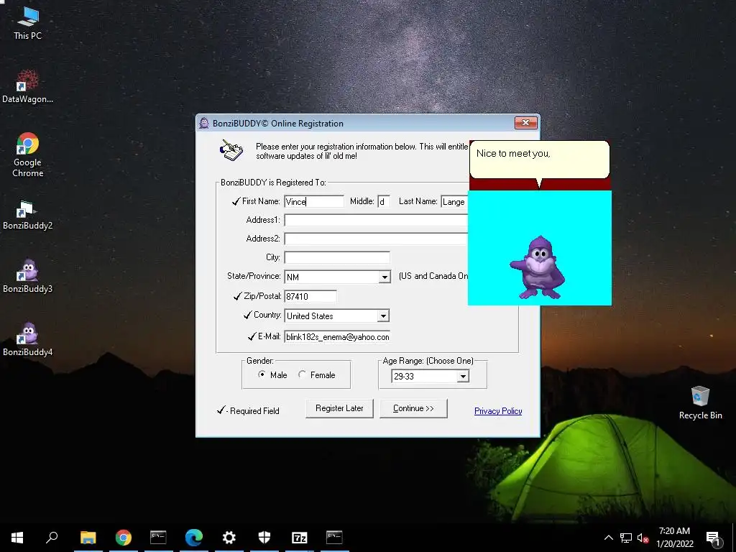The width and height of the screenshot is (736, 552).
Task: Click the muted volume tray icon
Action: point(643,538)
